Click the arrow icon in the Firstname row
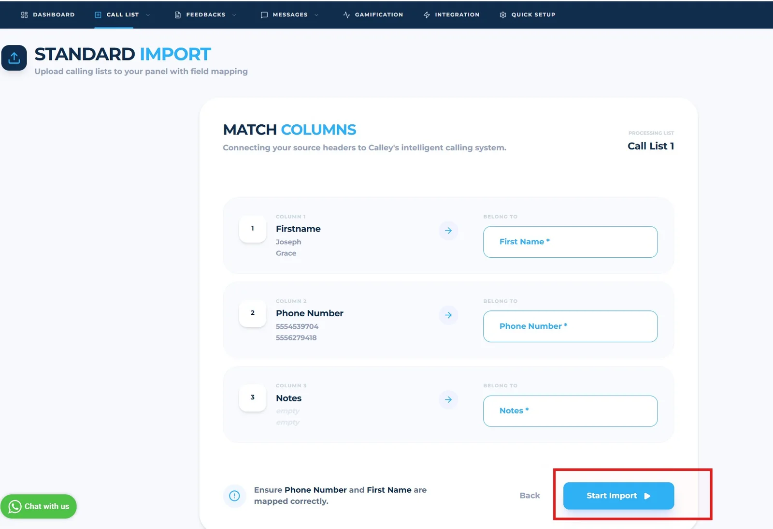This screenshot has width=773, height=529. (x=448, y=231)
